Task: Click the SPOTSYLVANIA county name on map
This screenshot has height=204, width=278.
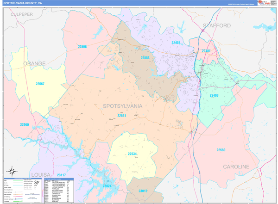Action: pos(122,106)
